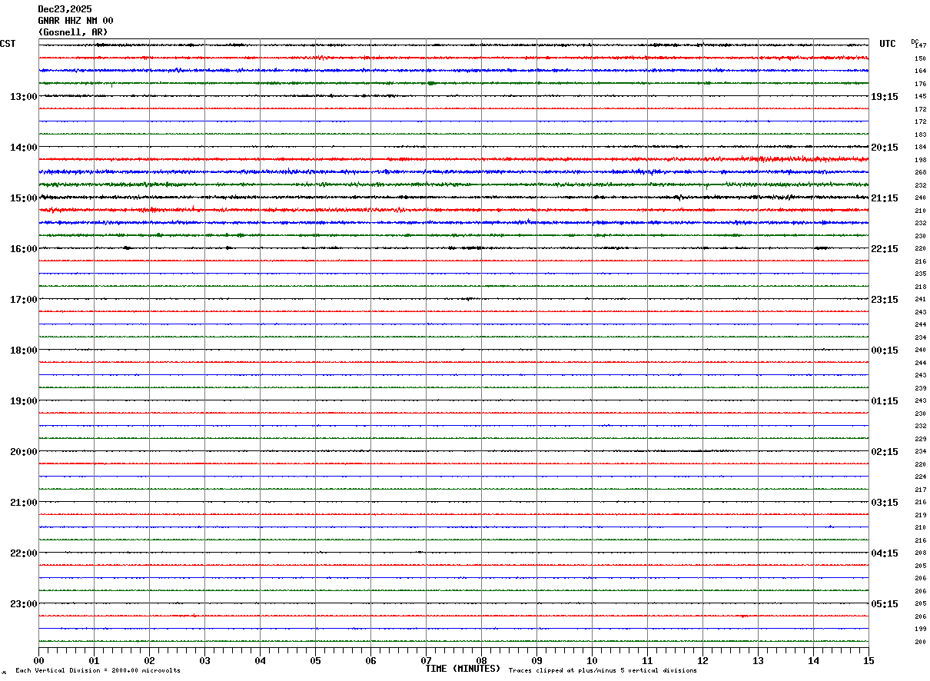
Task: Click the DC offset value 200
Action: [x=920, y=642]
